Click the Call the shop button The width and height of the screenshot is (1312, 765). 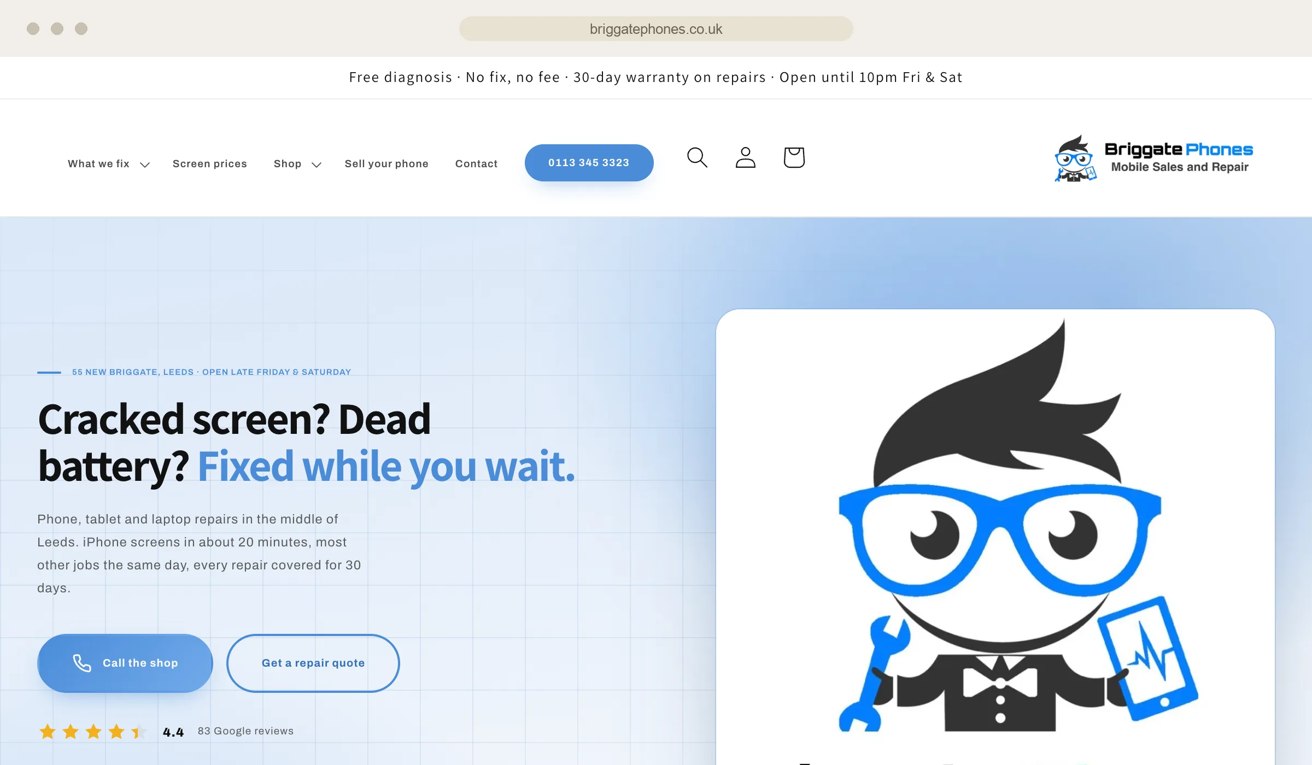click(x=125, y=663)
